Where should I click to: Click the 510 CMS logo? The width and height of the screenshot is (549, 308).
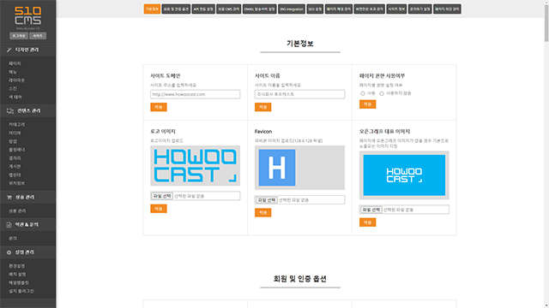[27, 15]
